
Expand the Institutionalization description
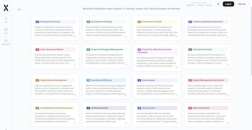coord(126,123)
